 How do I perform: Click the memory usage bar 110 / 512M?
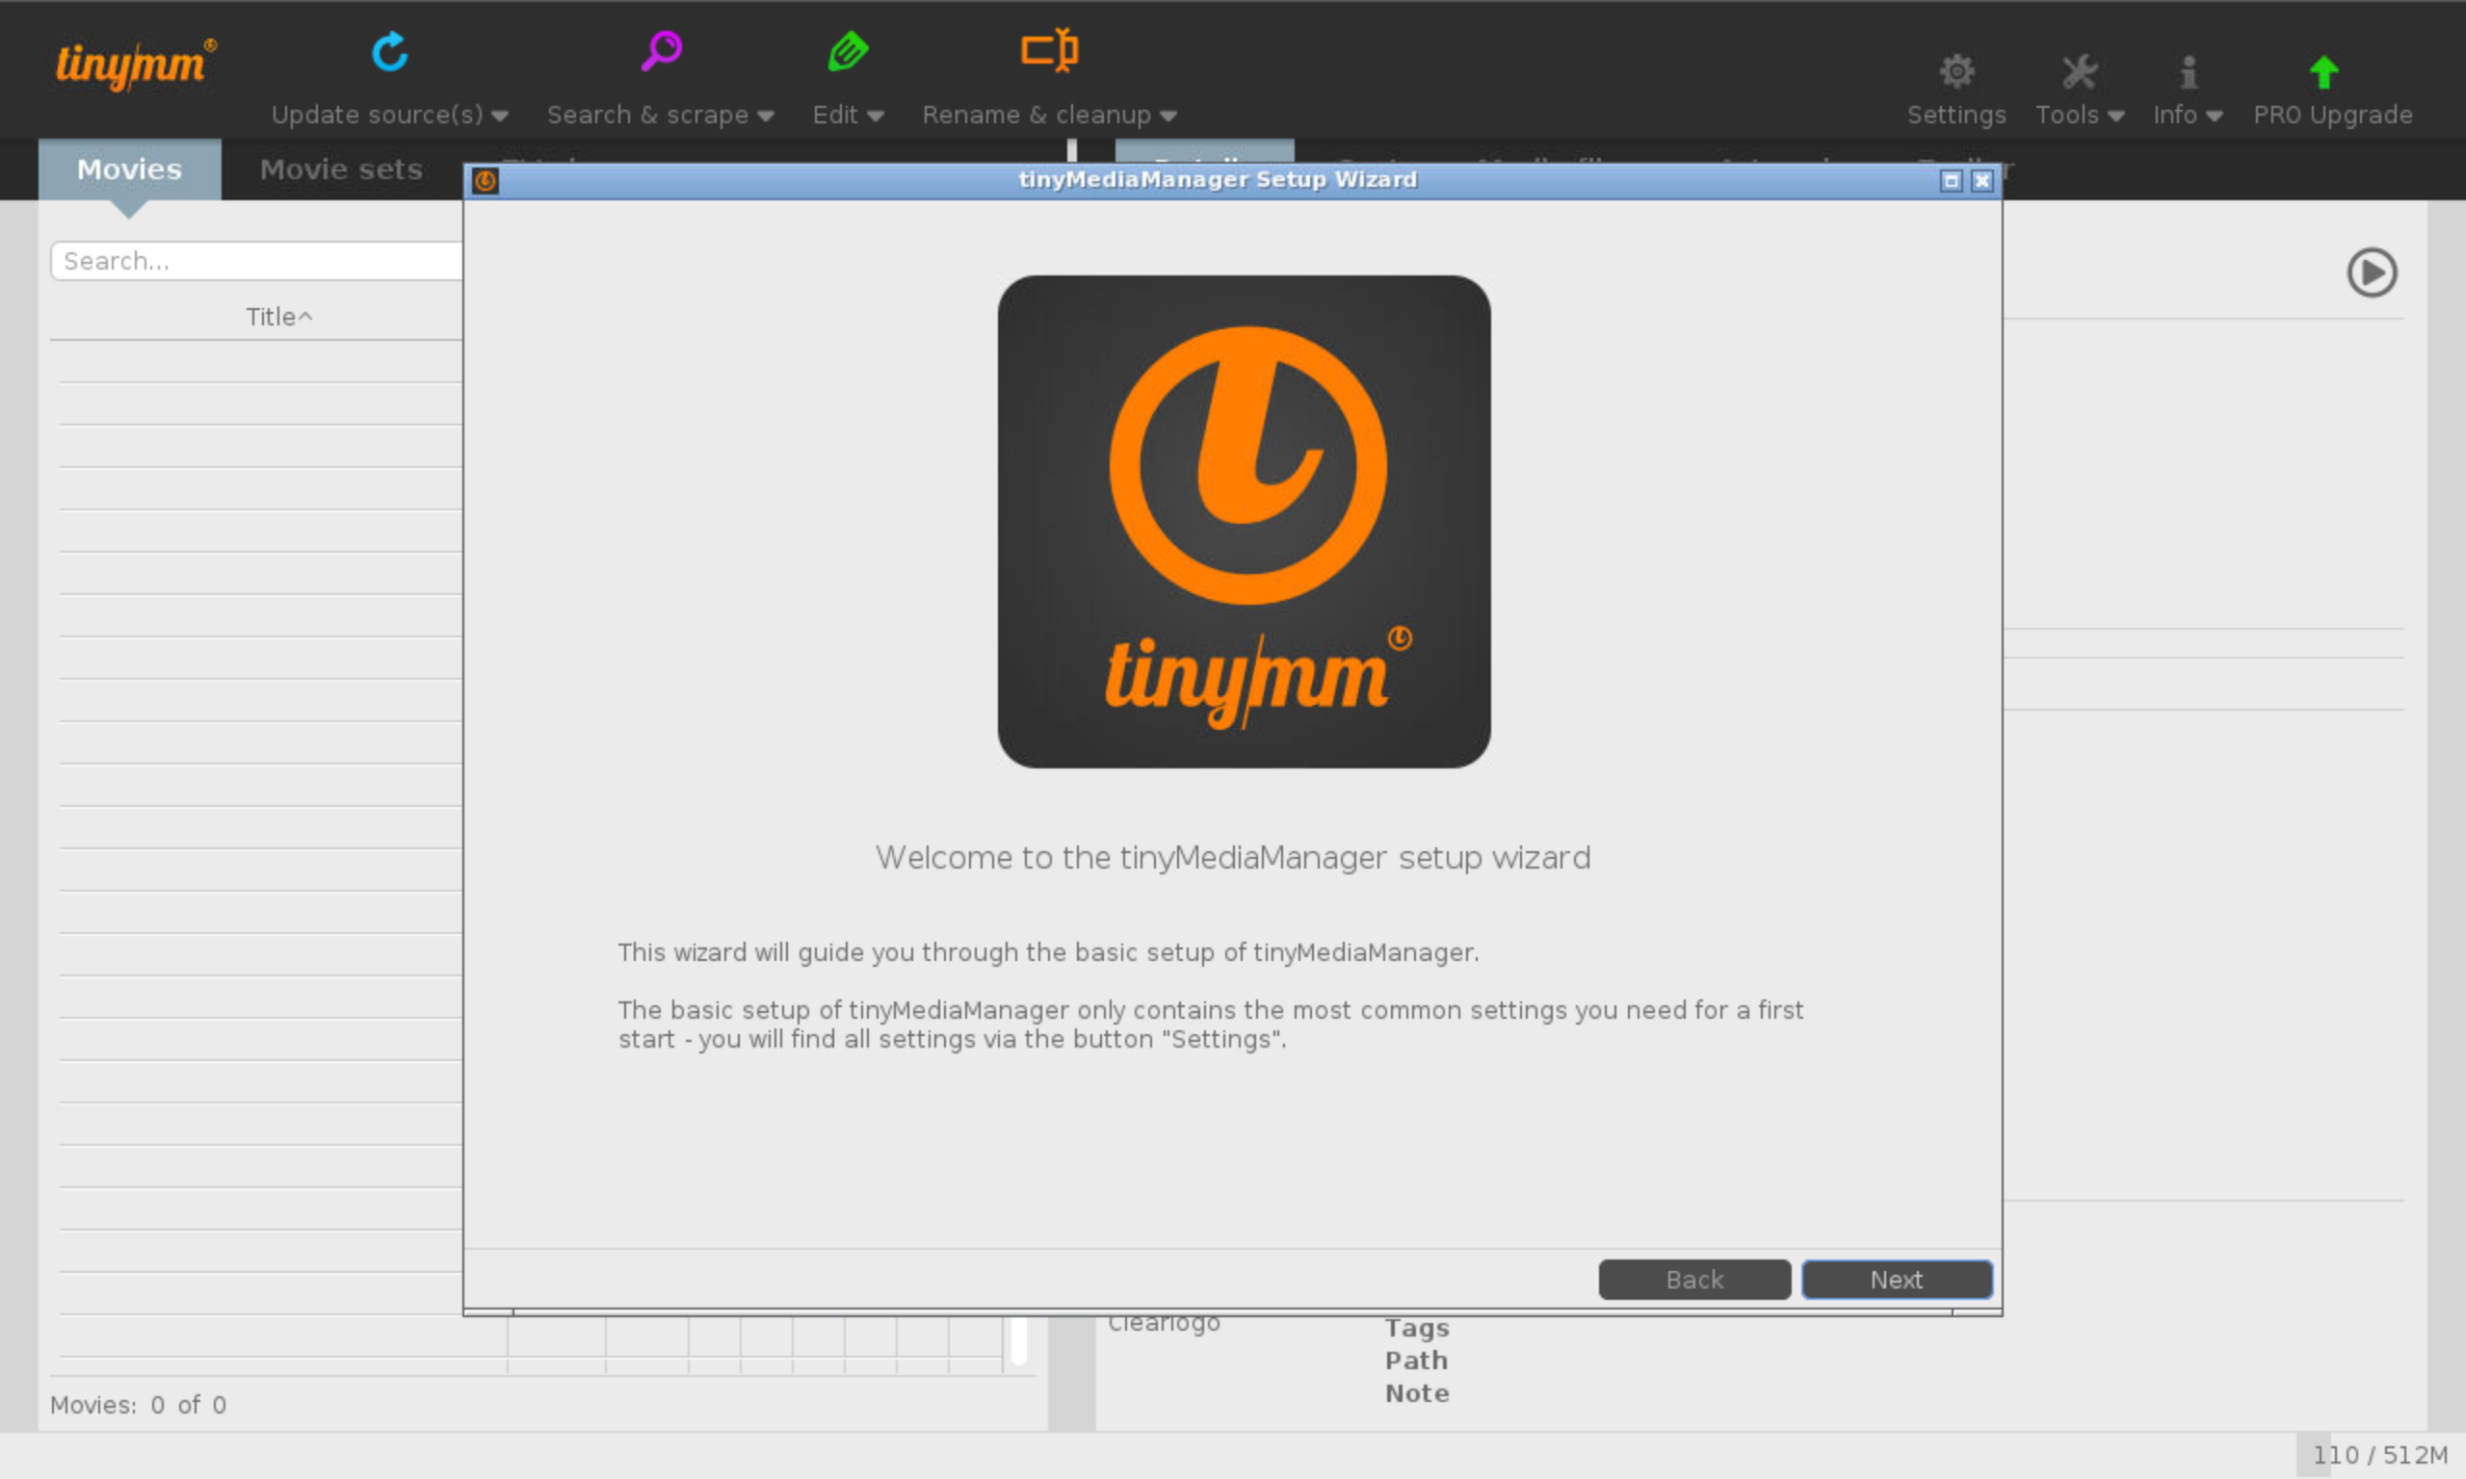point(2378,1455)
